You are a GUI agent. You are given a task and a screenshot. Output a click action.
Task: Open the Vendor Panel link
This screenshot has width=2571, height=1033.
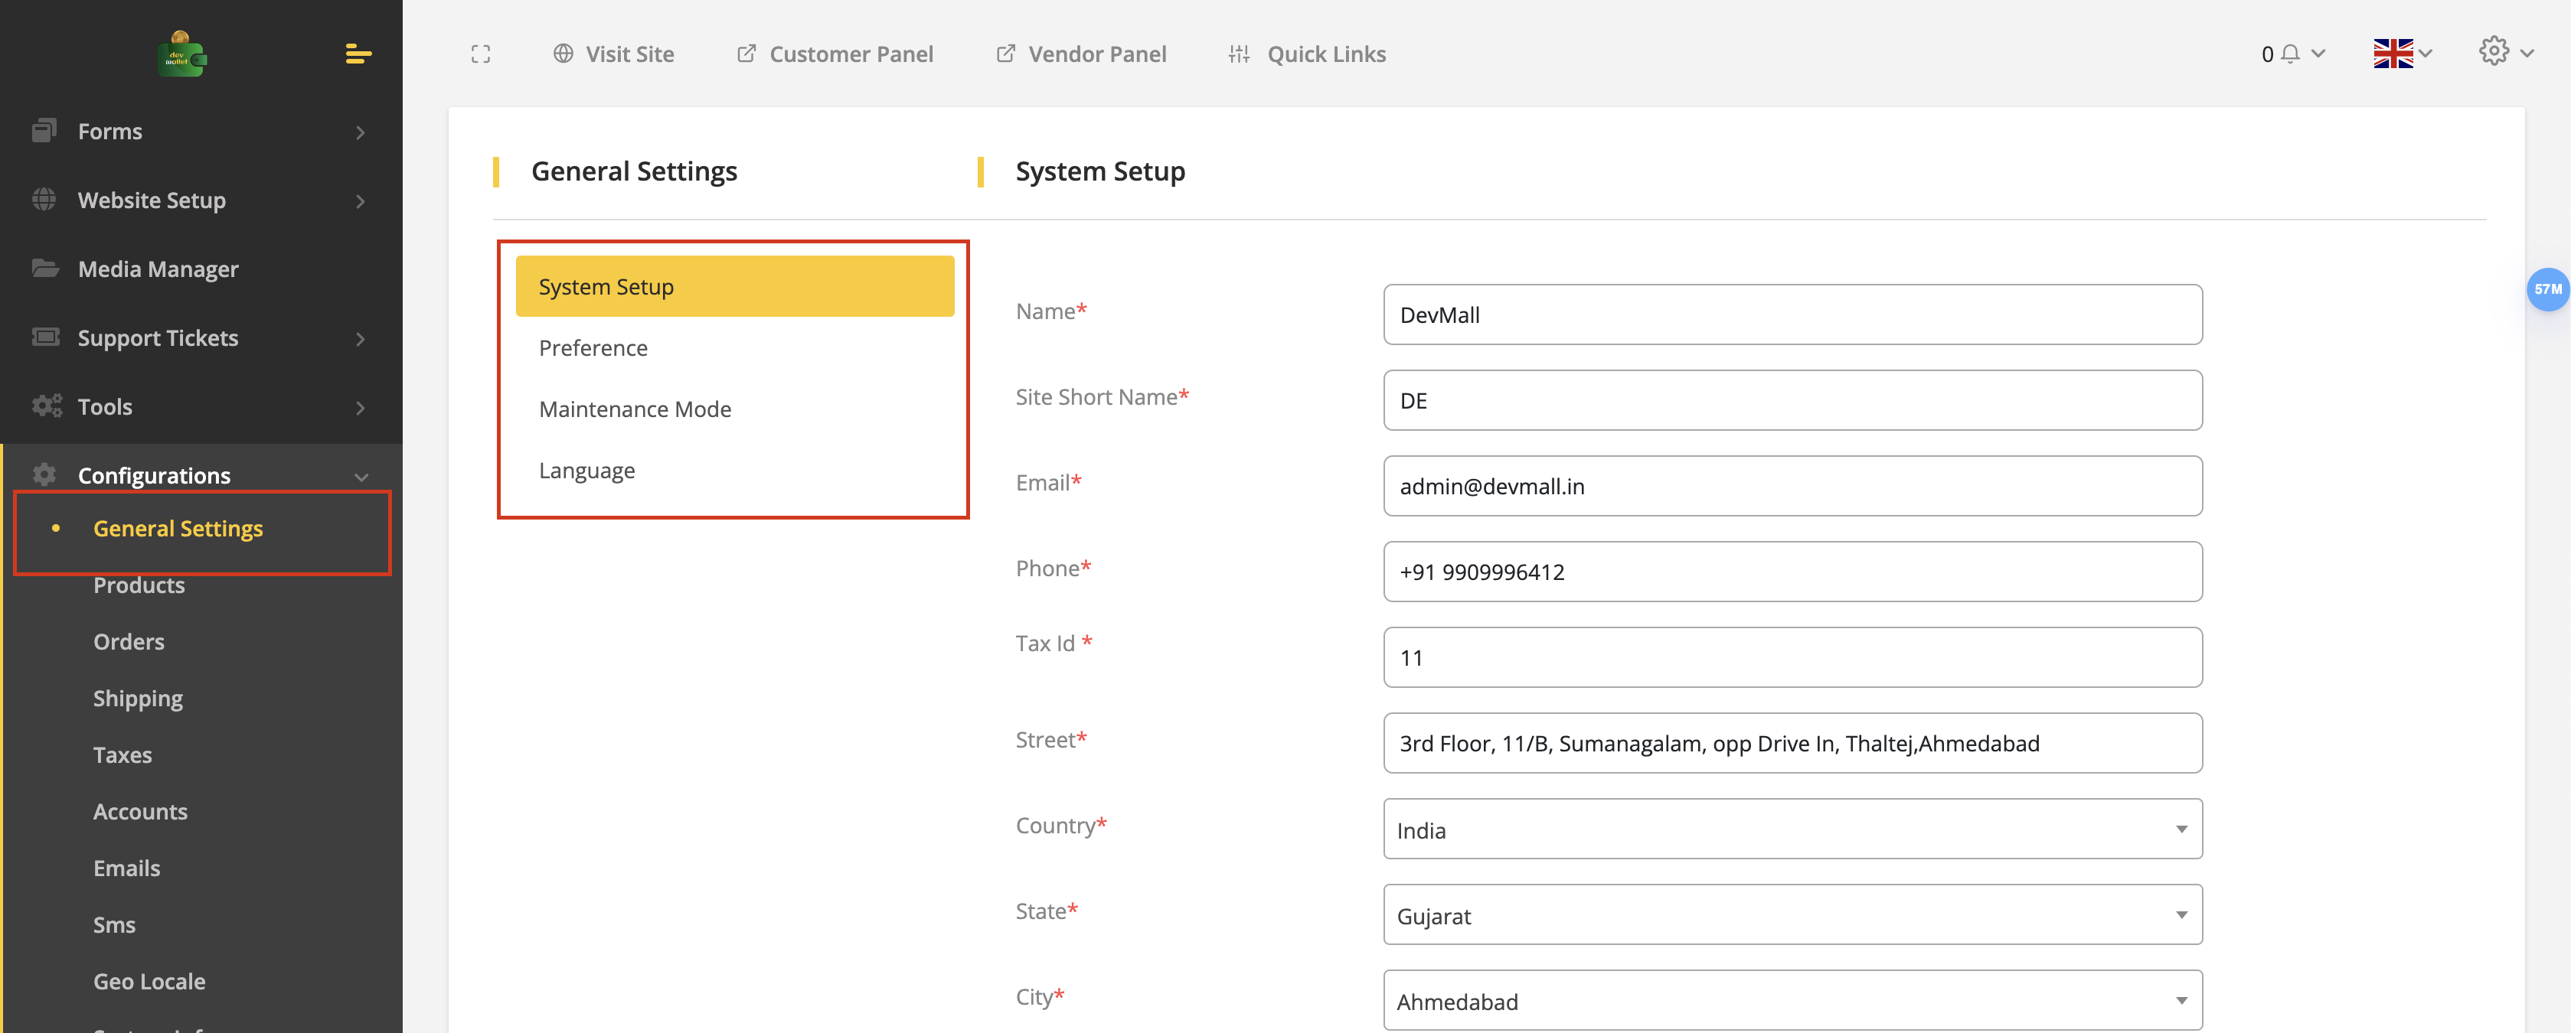[1097, 54]
